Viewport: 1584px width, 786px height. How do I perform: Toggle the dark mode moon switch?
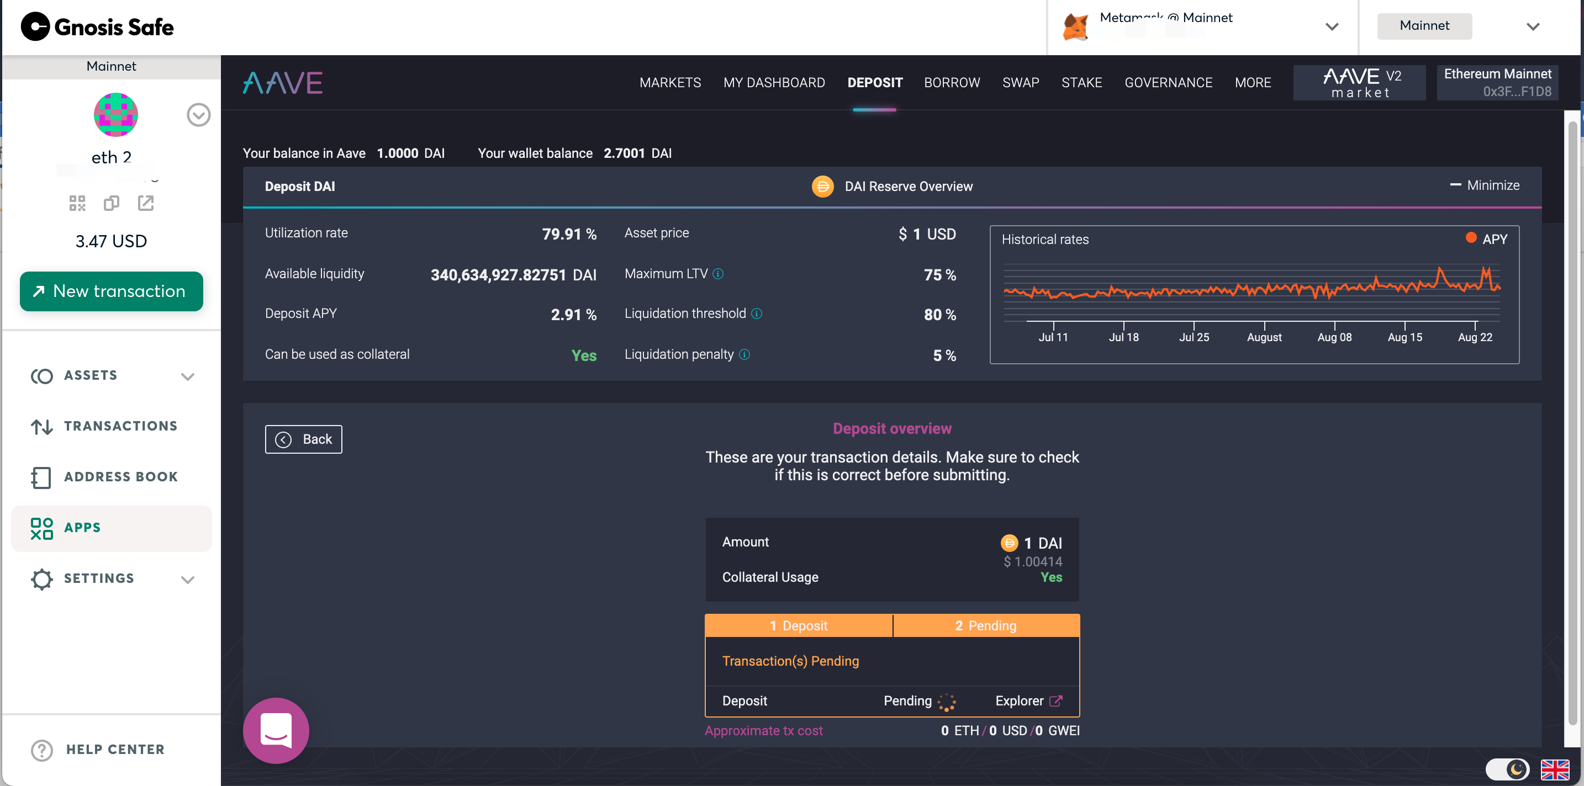point(1507,769)
